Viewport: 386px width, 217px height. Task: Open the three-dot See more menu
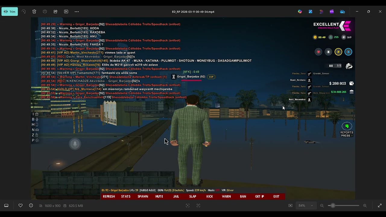pyautogui.click(x=77, y=12)
